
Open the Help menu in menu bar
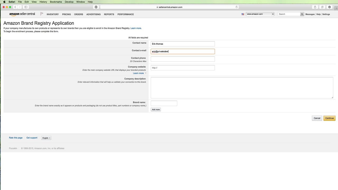tap(90, 2)
